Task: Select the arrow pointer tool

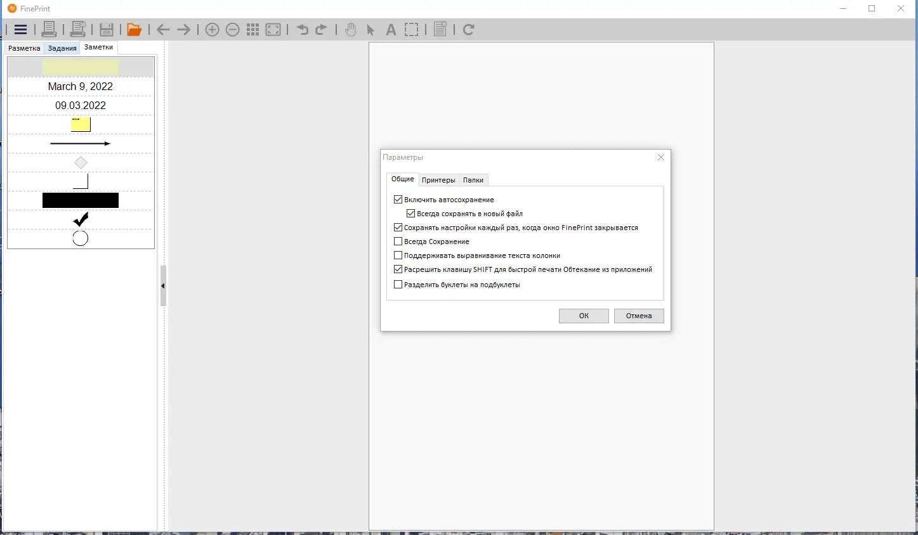Action: (370, 30)
